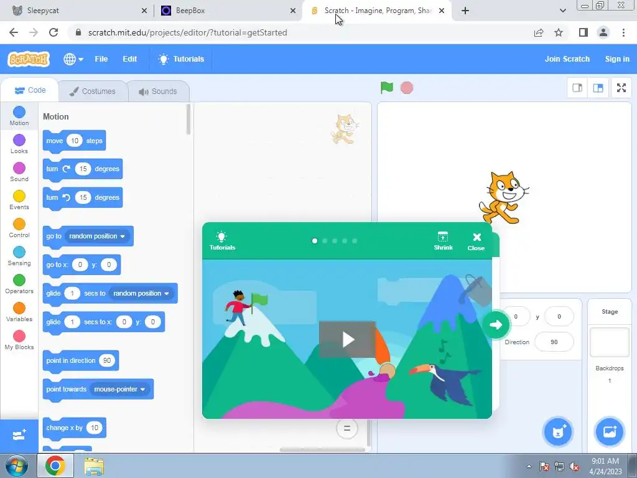
Task: Click the 10 field in move steps
Action: [x=75, y=141]
